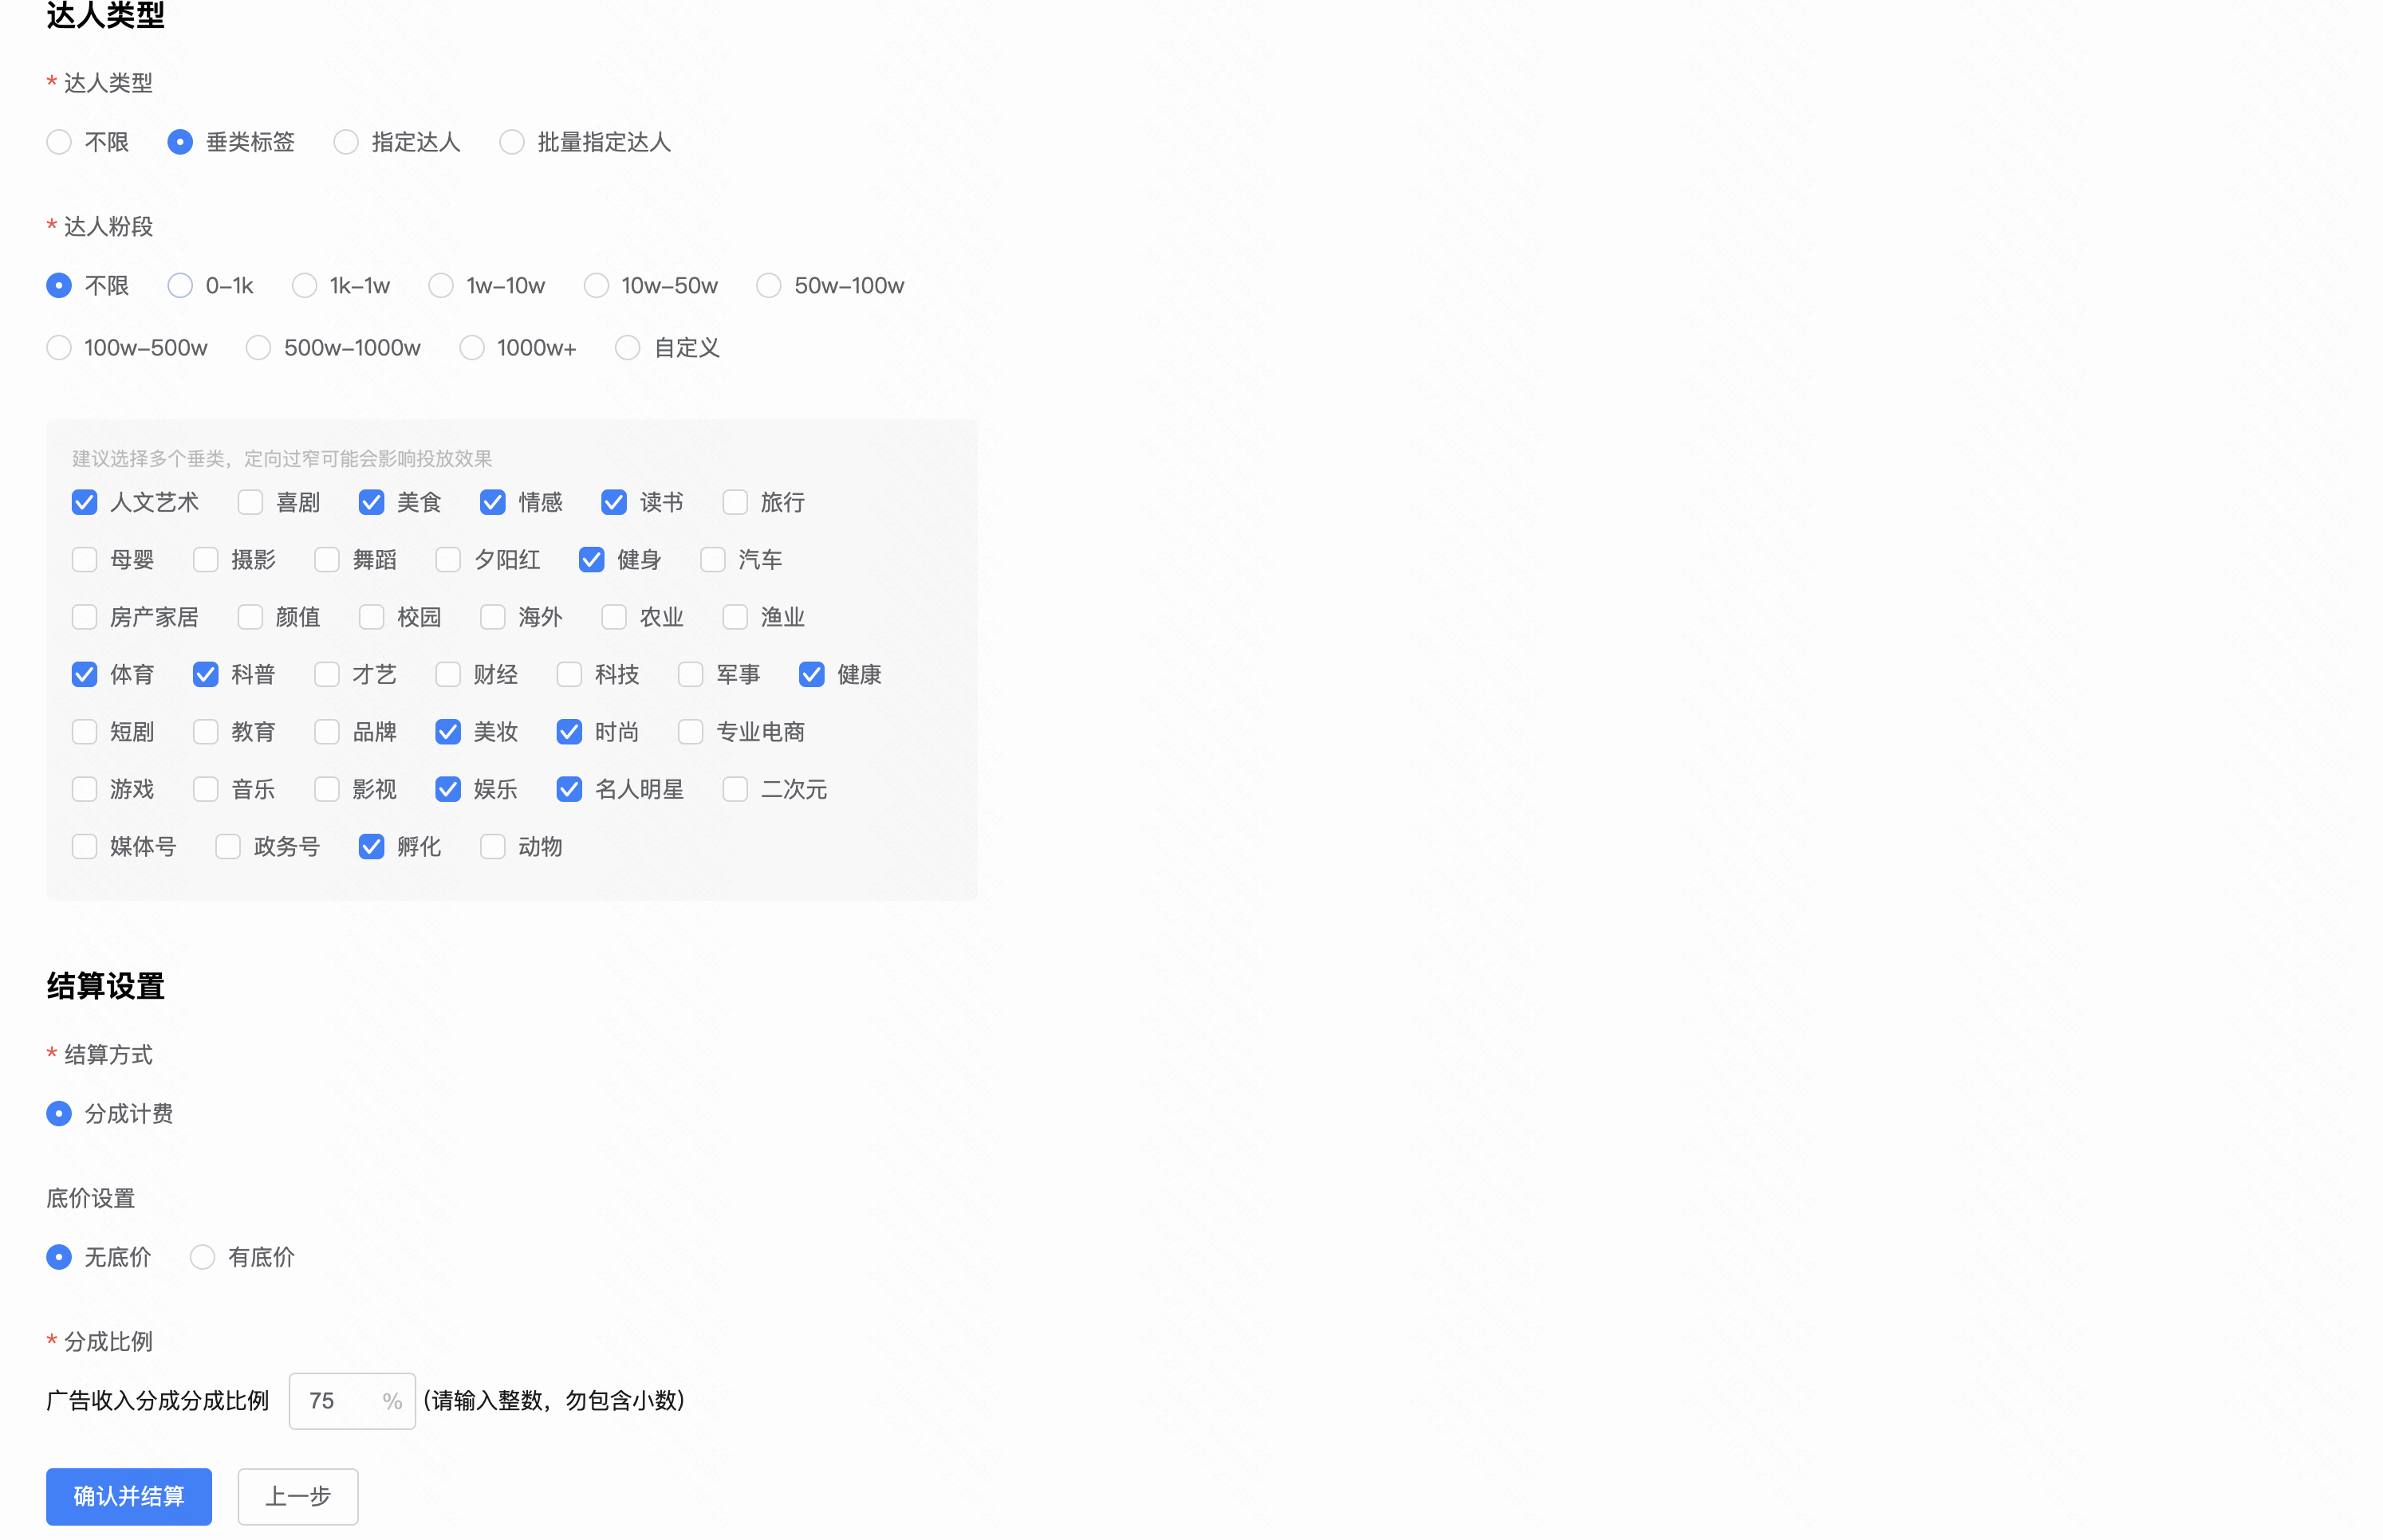Screen dimensions: 2383x1540
Task: Check the 教育 checkbox
Action: tap(206, 732)
